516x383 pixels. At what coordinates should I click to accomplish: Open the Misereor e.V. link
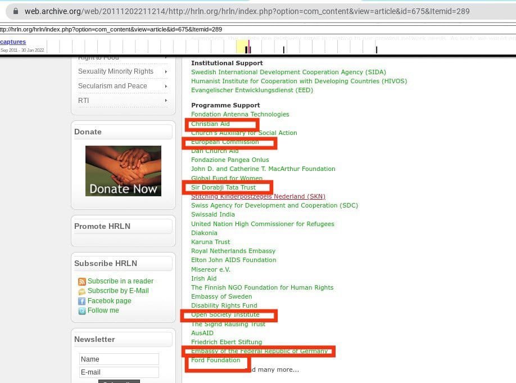tap(211, 269)
